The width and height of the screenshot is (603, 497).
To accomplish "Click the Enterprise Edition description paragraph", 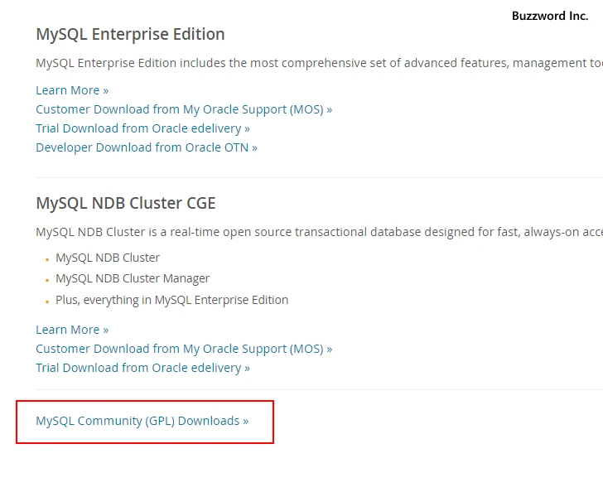I will 315,63.
